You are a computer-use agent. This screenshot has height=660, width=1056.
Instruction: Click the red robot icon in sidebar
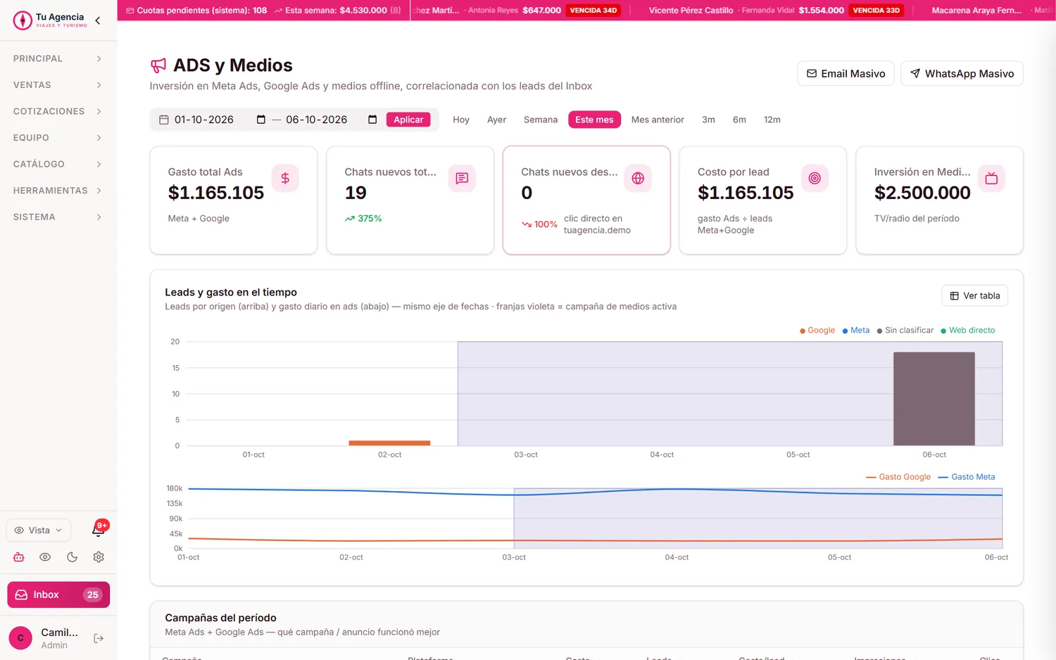pyautogui.click(x=19, y=557)
